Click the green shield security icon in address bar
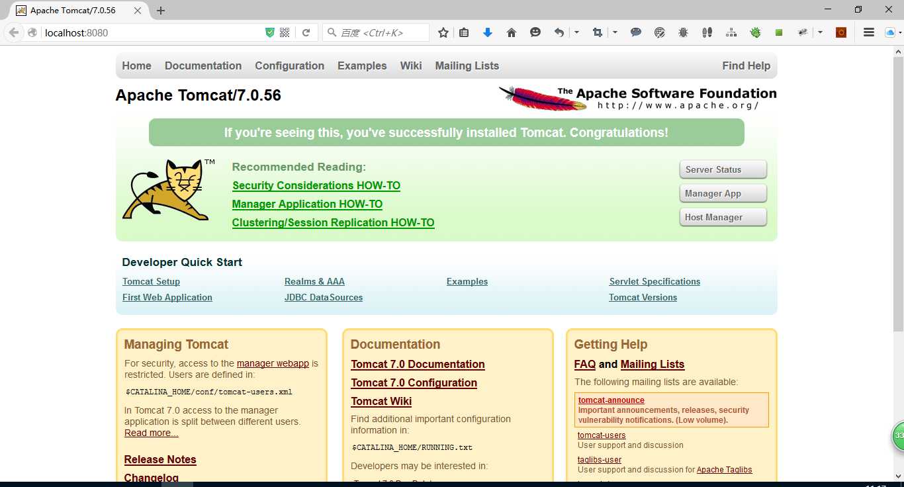The width and height of the screenshot is (904, 487). [270, 32]
